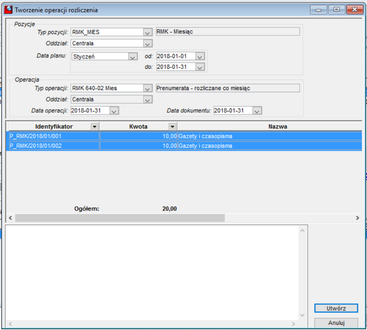This screenshot has width=367, height=330.
Task: Click the Anuluj button
Action: (336, 323)
